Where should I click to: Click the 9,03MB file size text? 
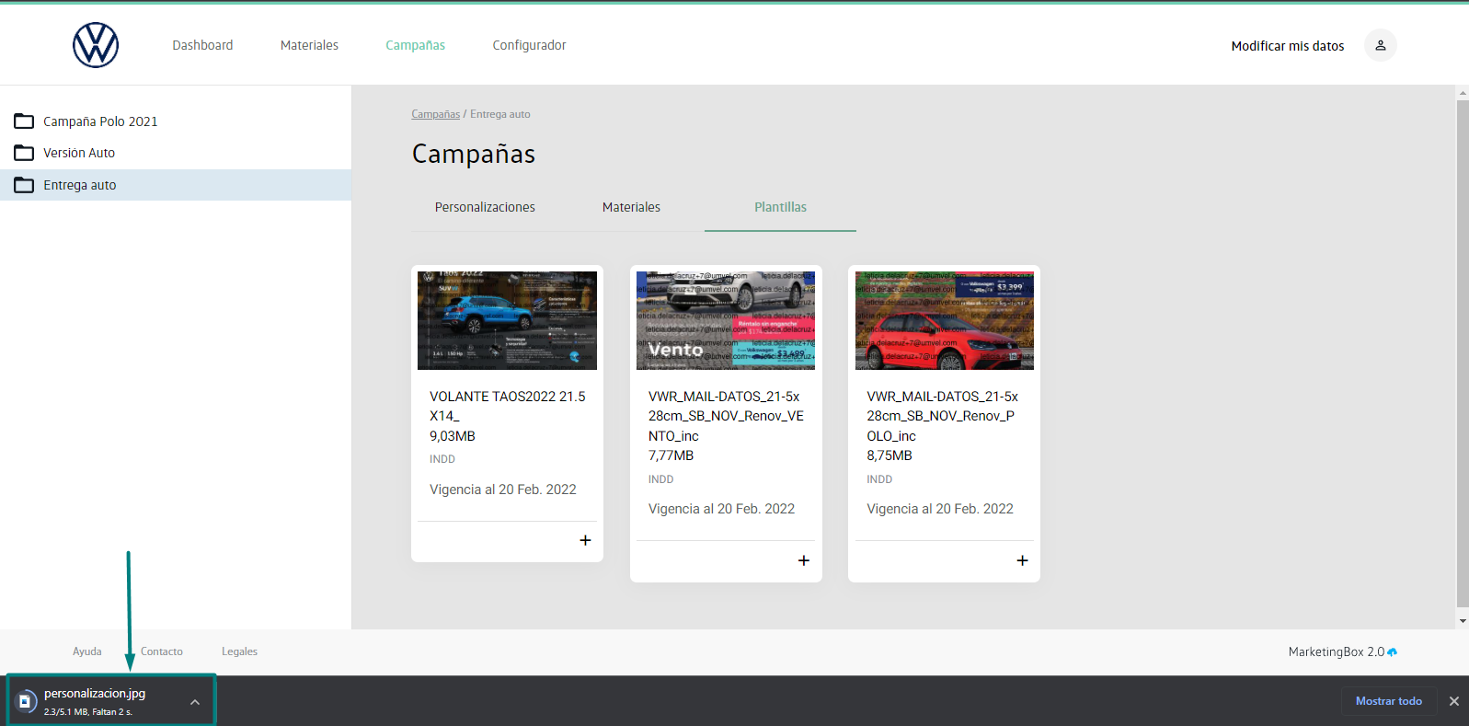(453, 436)
